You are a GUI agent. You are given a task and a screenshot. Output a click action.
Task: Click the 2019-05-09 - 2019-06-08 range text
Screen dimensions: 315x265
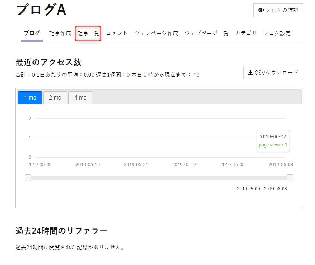click(x=262, y=189)
